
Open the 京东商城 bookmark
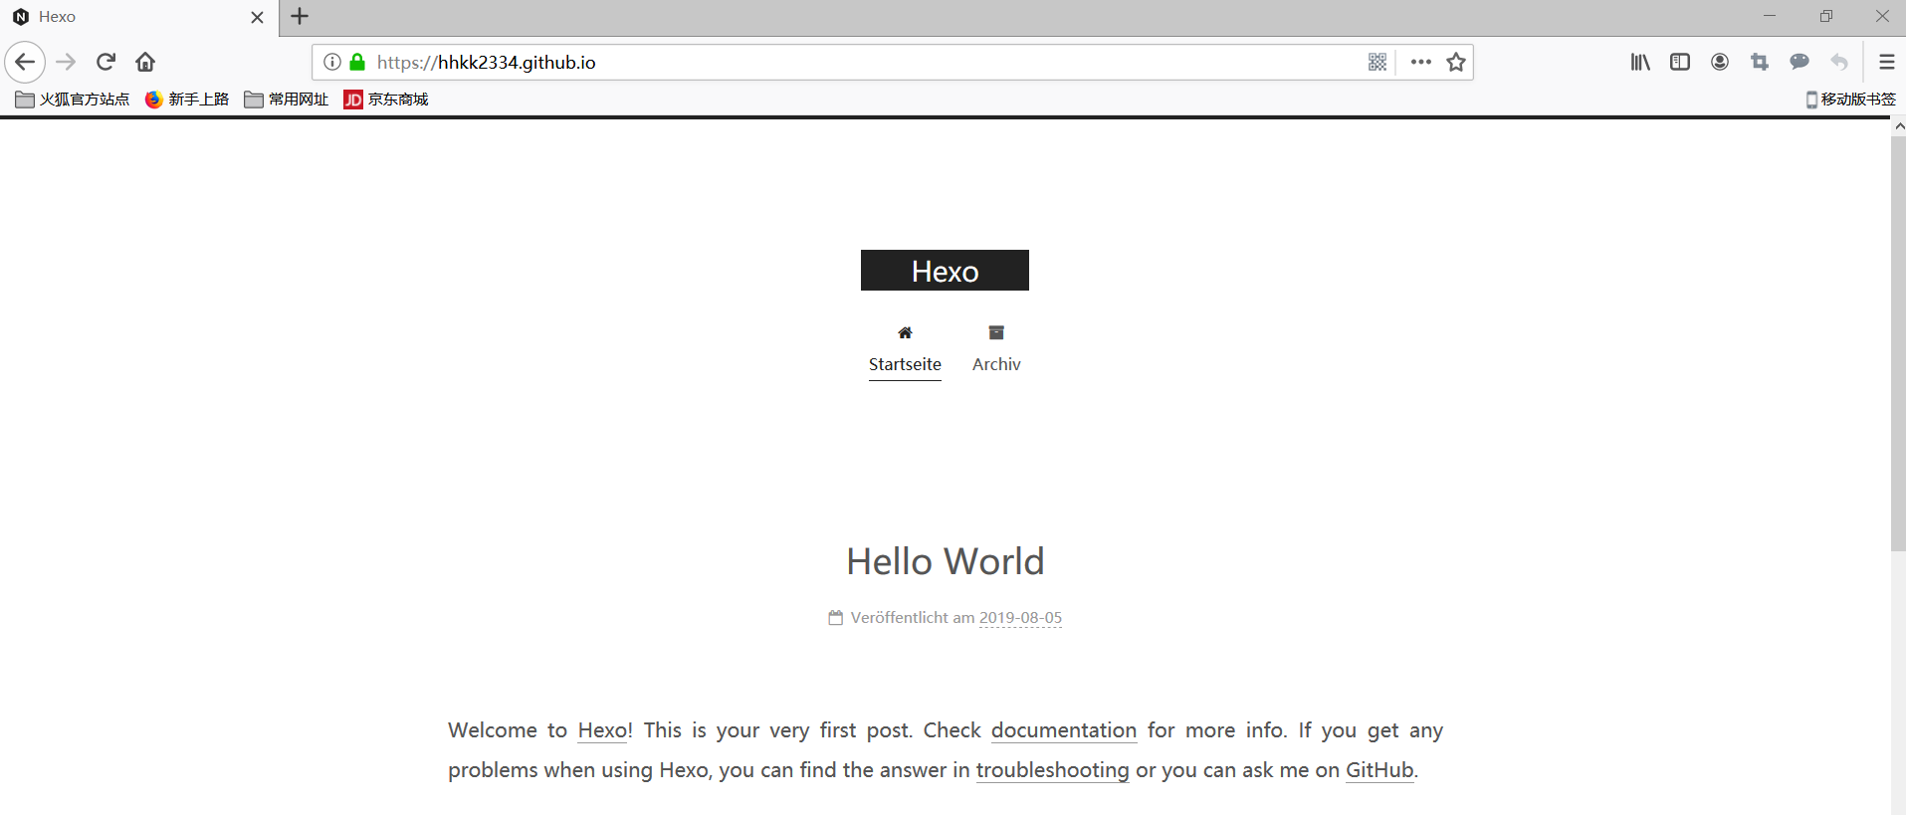[386, 99]
